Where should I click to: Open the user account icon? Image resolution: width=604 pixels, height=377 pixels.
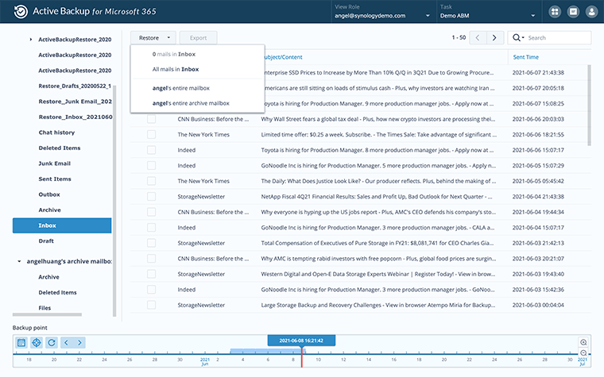pos(590,12)
